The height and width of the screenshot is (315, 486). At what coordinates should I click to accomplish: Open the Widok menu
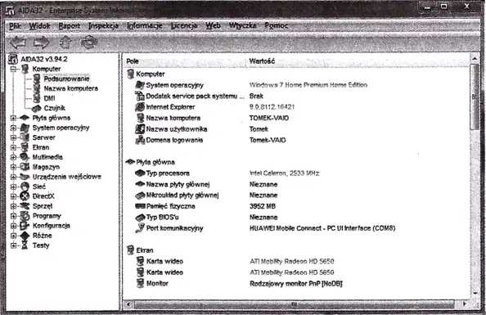coord(39,25)
